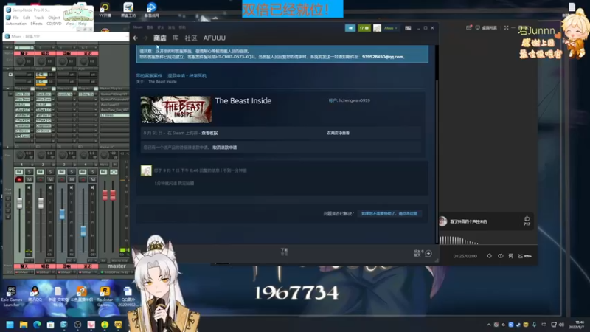
Task: Open the Steam menu in the Steam title bar
Action: pos(138,27)
